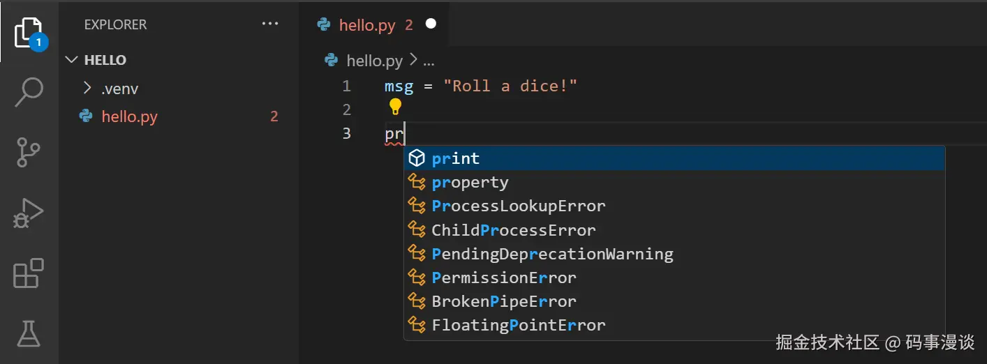Open the Testing flask icon
This screenshot has width=987, height=364.
pos(29,333)
